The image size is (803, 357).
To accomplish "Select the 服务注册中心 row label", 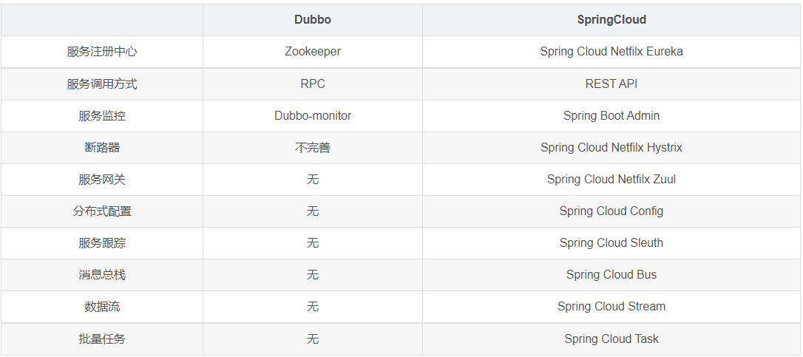I will pyautogui.click(x=102, y=52).
